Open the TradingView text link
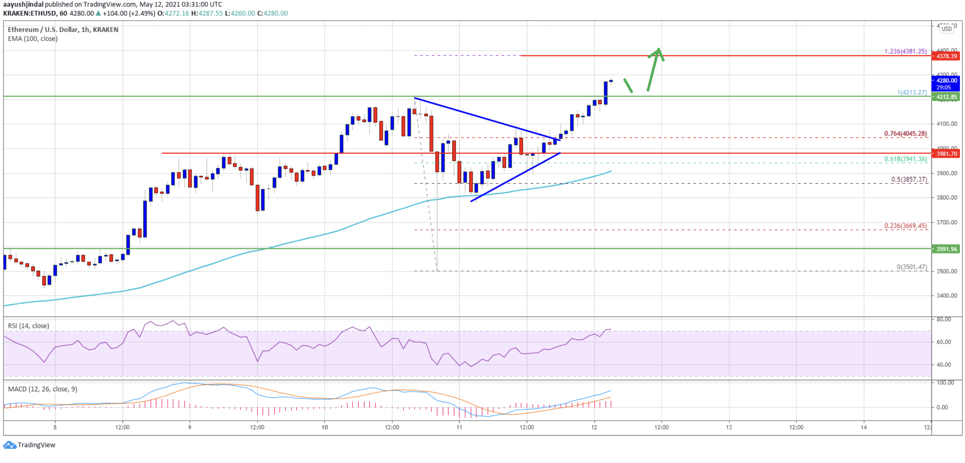Image resolution: width=965 pixels, height=463 pixels. [x=36, y=445]
